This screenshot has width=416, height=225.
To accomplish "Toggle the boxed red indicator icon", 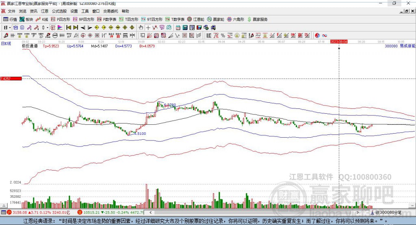I will click(53, 28).
